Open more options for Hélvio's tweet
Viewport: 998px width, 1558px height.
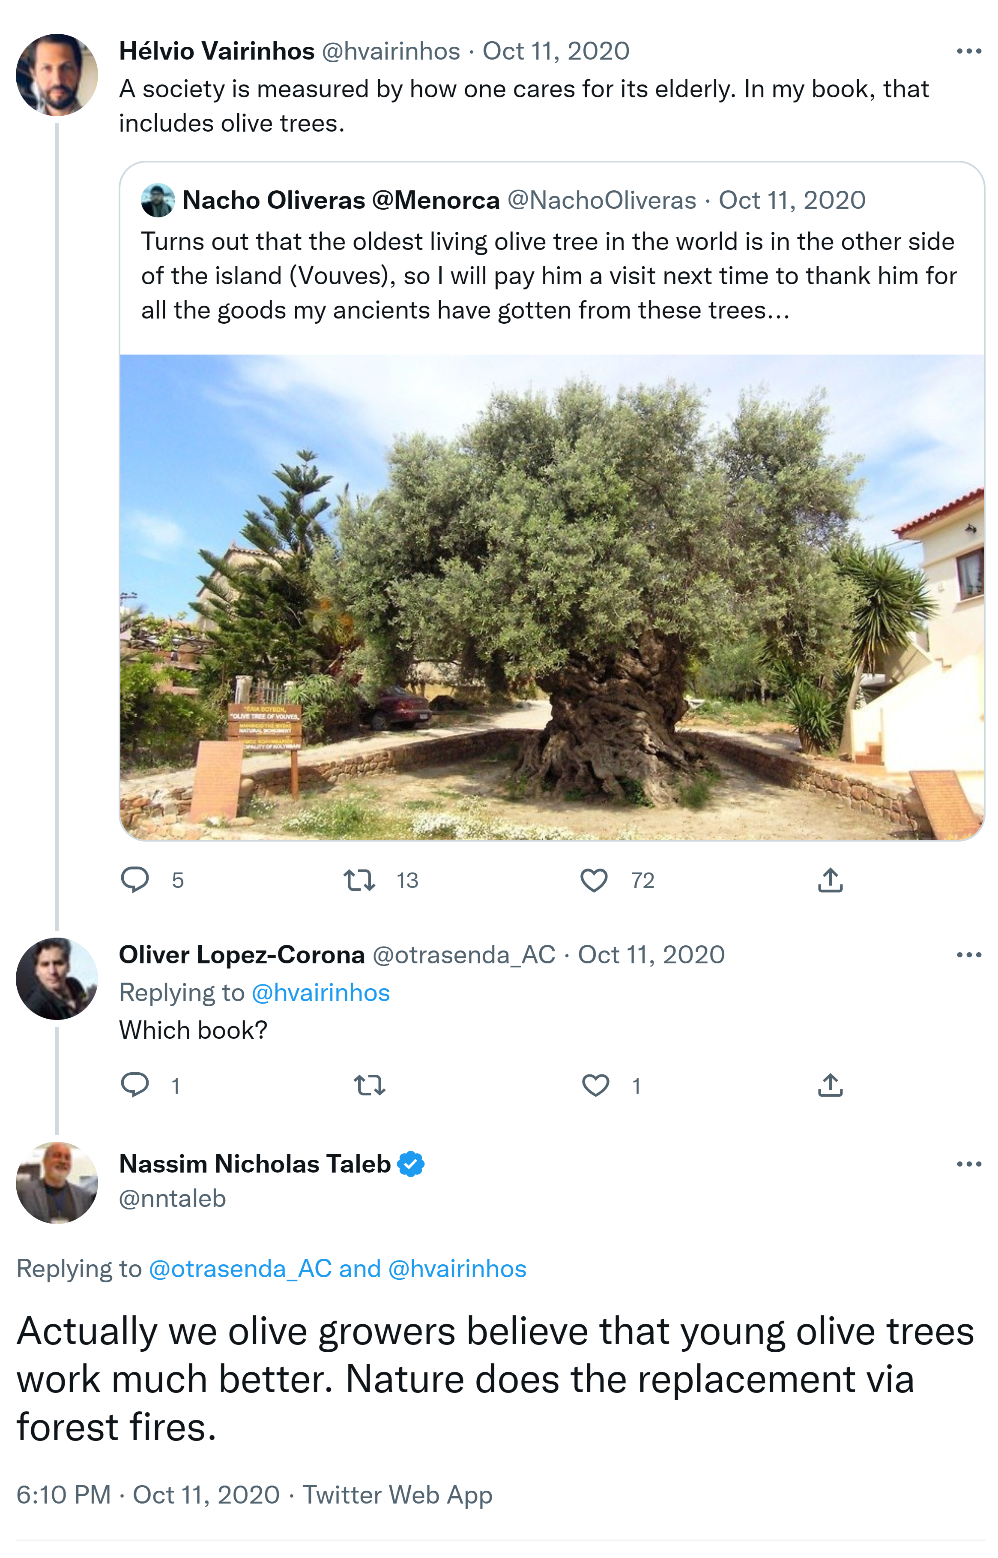pyautogui.click(x=969, y=51)
